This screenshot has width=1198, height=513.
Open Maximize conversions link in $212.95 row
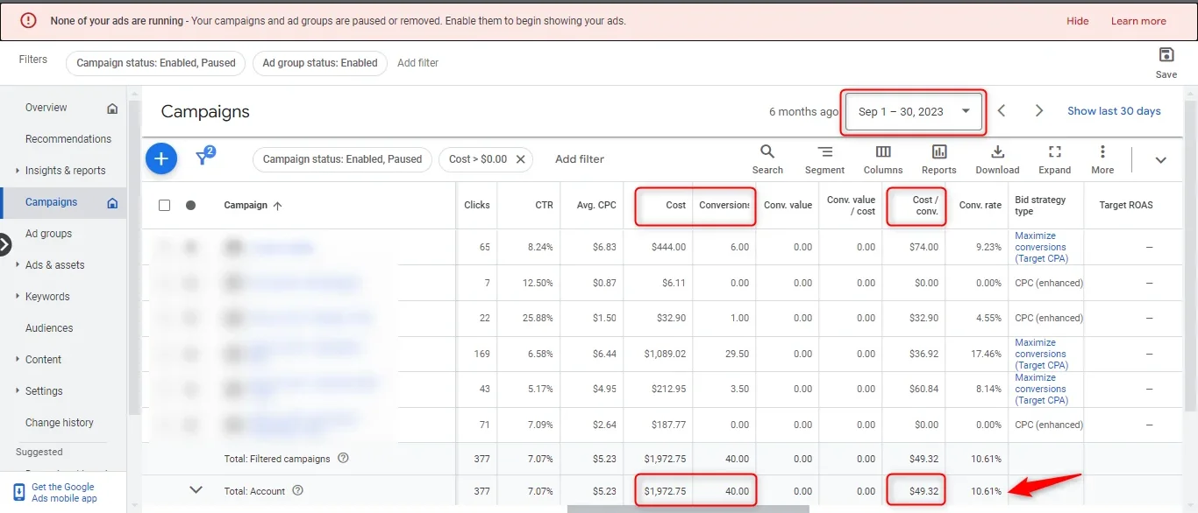(x=1041, y=389)
